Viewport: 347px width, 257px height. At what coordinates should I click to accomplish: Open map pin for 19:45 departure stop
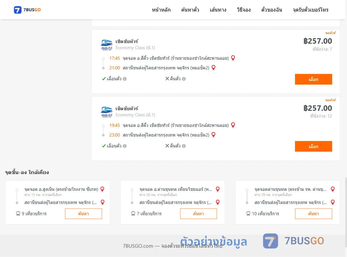point(233,125)
